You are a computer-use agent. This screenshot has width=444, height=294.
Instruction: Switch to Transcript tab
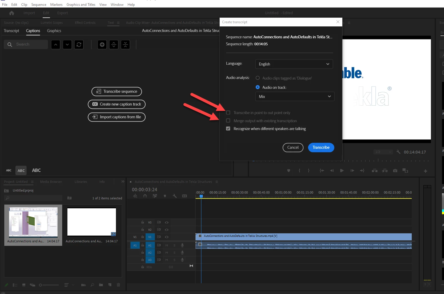[11, 31]
